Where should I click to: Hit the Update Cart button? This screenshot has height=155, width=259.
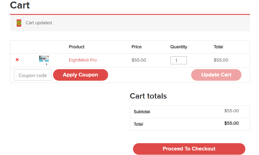click(x=216, y=75)
